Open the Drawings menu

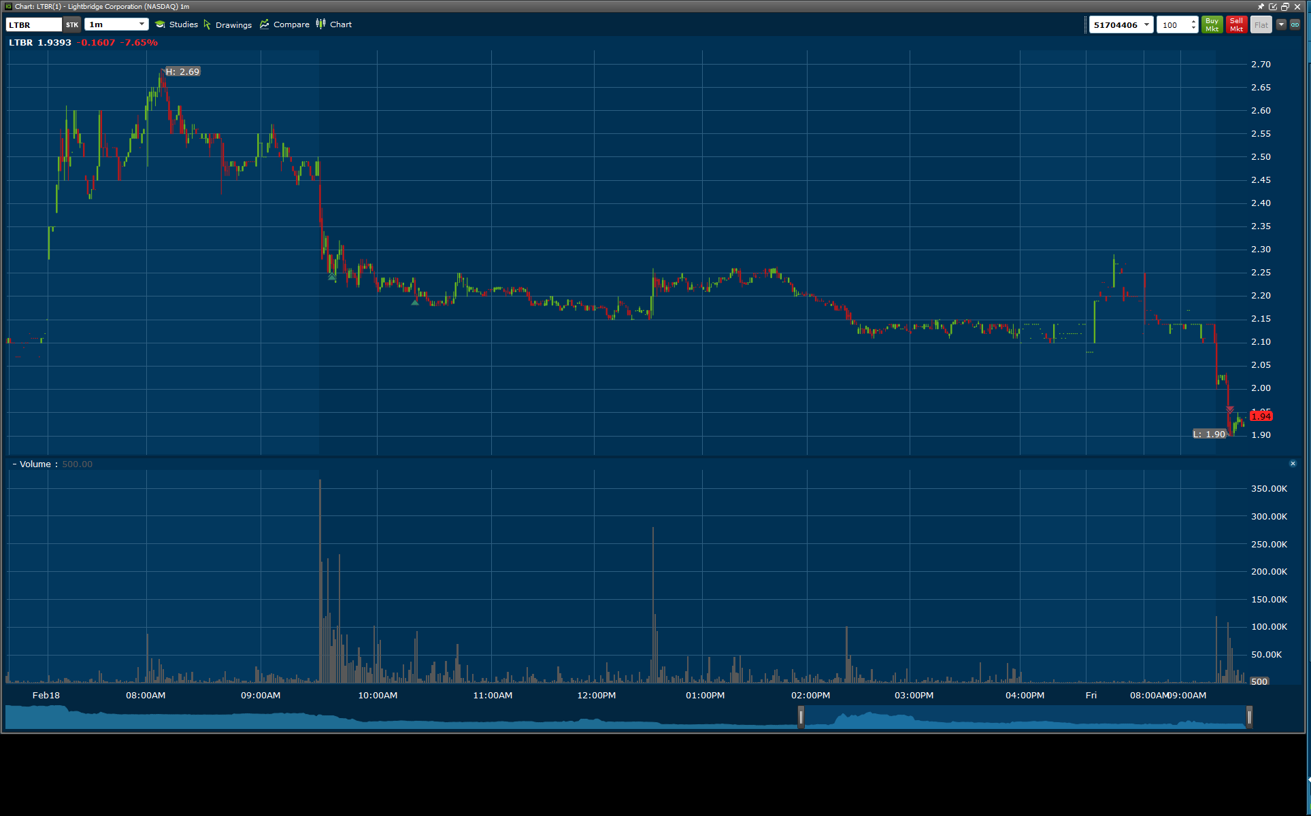(228, 24)
